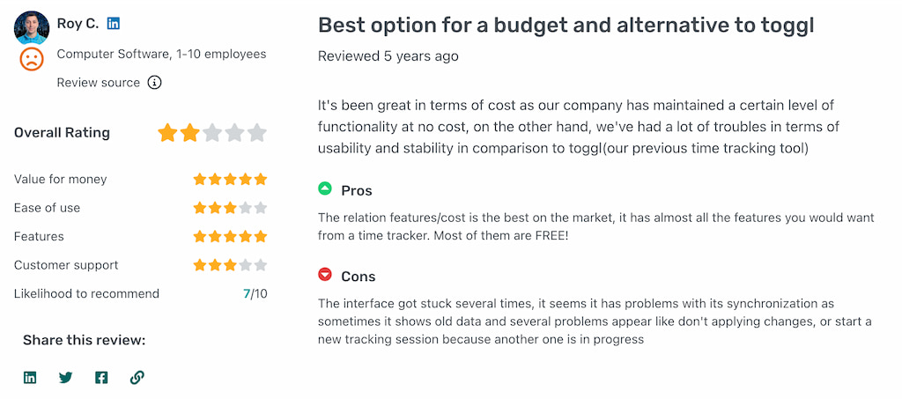
Task: Click the reviewer name Roy C.
Action: pyautogui.click(x=78, y=24)
